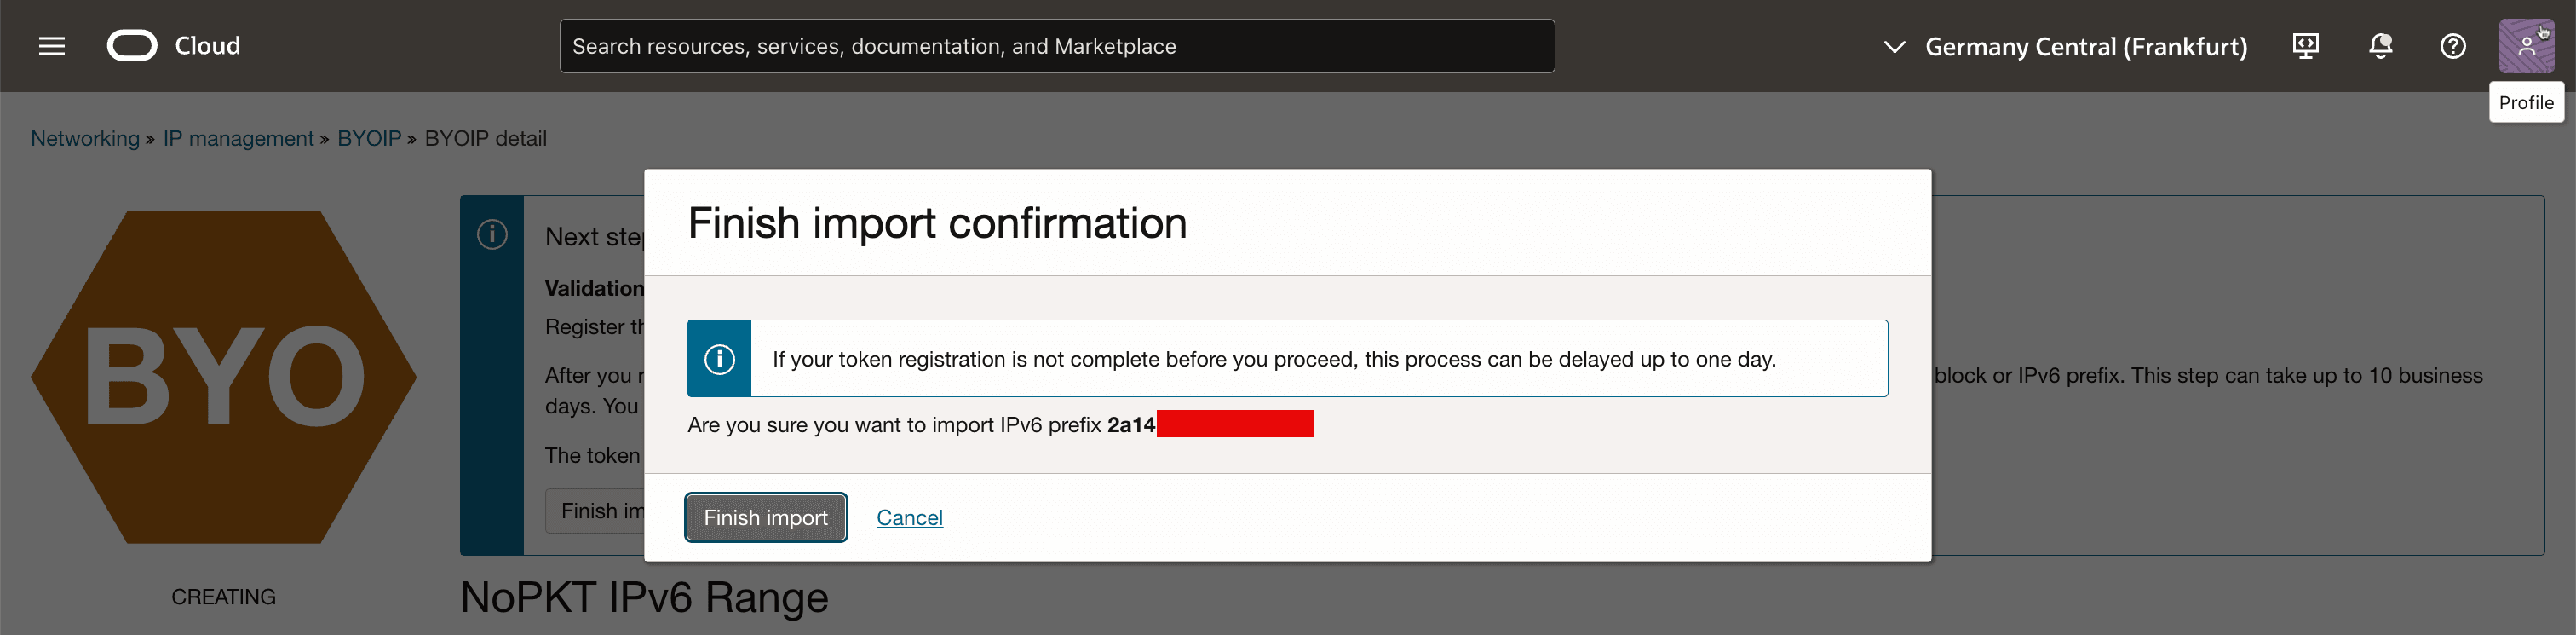
Task: Open the help question mark icon
Action: click(2453, 46)
